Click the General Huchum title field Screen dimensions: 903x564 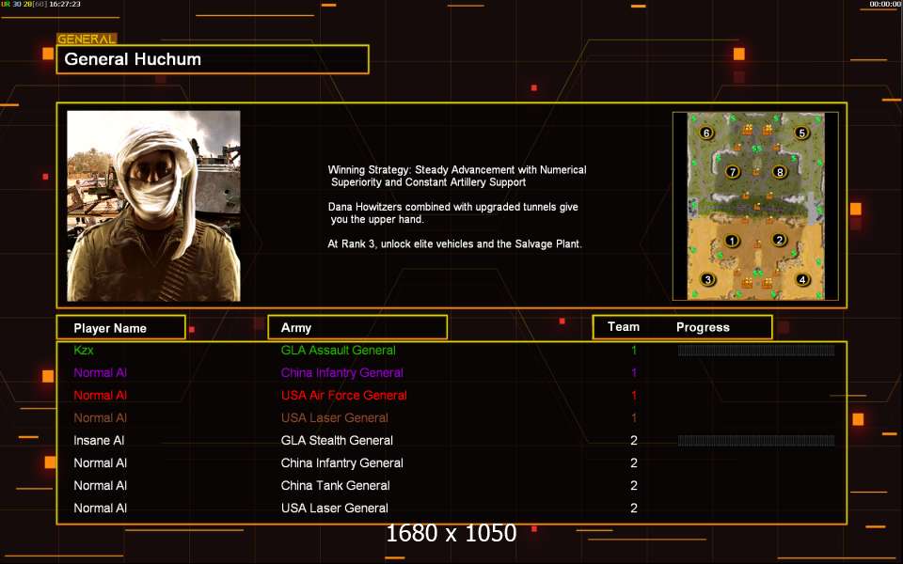coord(213,59)
